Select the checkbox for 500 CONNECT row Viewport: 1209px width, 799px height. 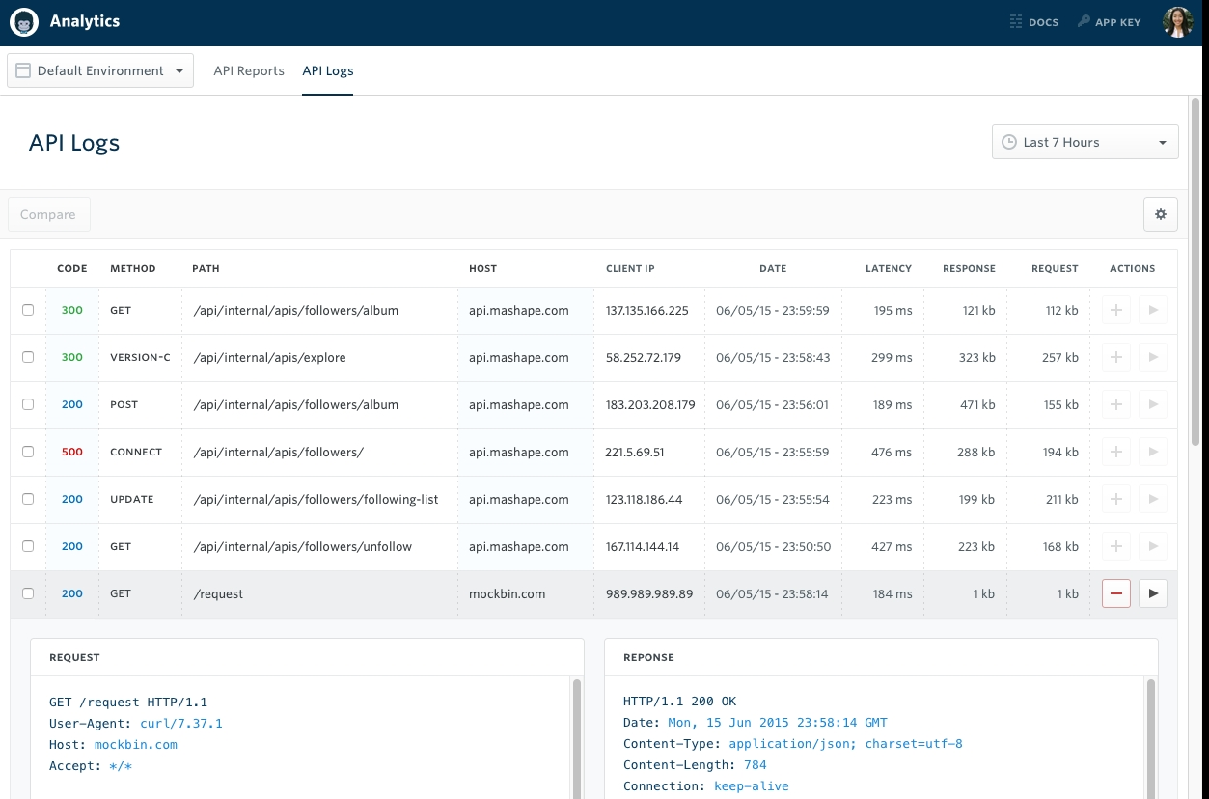pos(28,452)
